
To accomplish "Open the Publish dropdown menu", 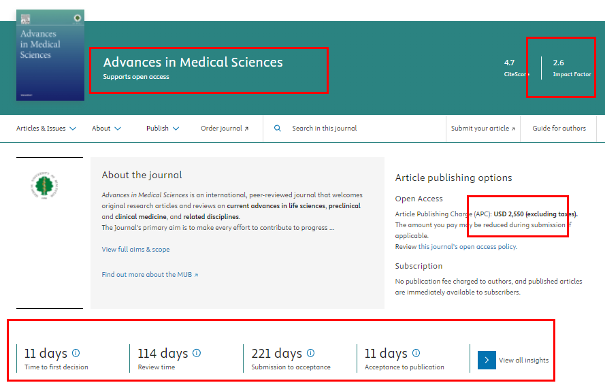I will (x=163, y=129).
